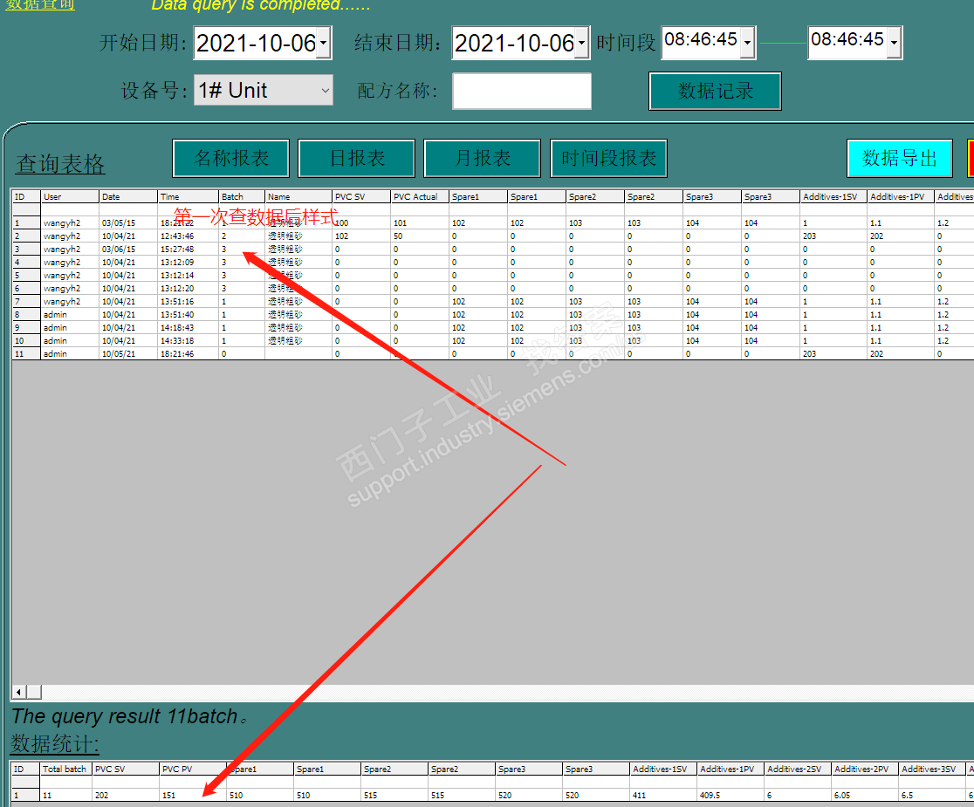Open the start date dropdown arrow
Viewport: 974px width, 807px height.
(324, 43)
